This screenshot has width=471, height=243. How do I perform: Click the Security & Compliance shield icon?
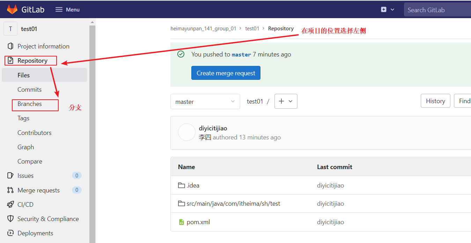[10, 219]
